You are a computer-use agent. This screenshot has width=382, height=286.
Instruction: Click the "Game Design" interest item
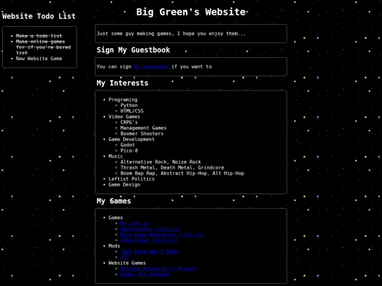click(x=125, y=184)
